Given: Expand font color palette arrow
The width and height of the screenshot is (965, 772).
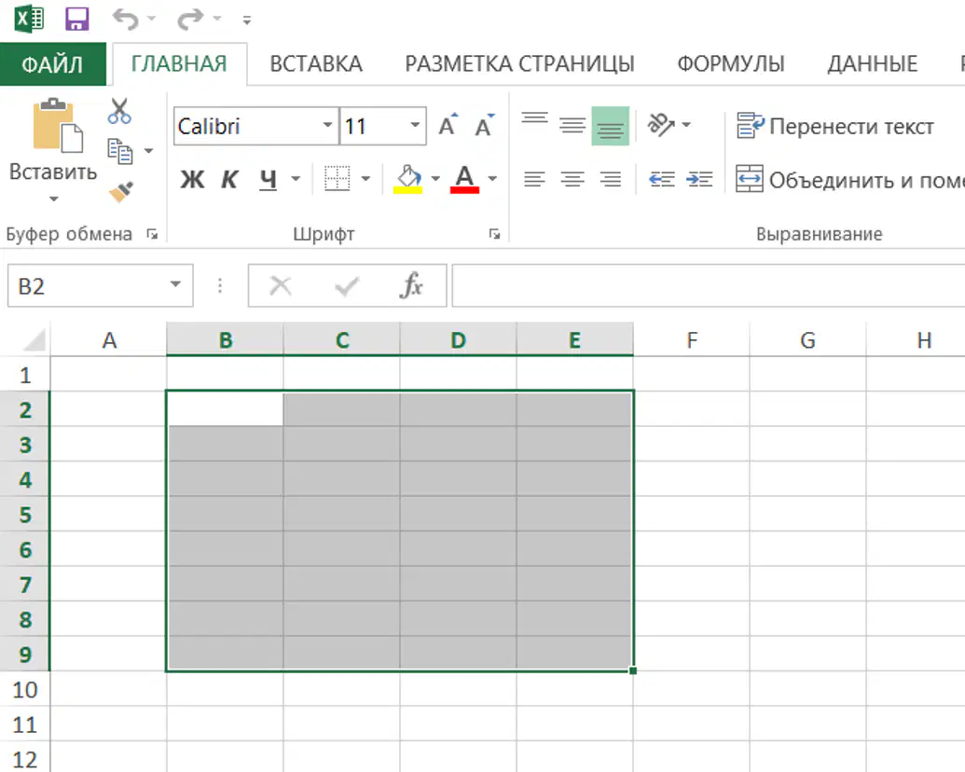Looking at the screenshot, I should pos(492,178).
